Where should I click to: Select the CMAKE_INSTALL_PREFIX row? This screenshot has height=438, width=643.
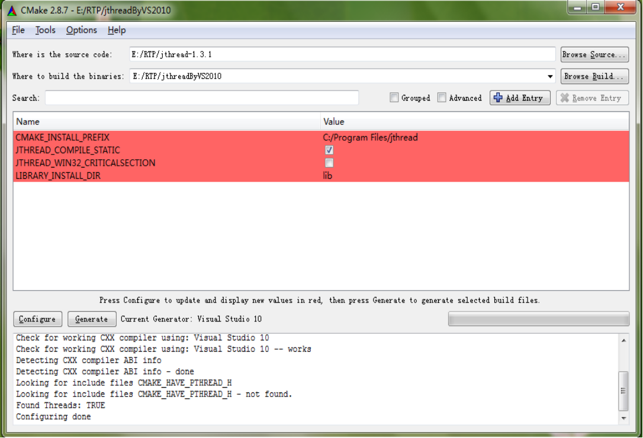321,137
